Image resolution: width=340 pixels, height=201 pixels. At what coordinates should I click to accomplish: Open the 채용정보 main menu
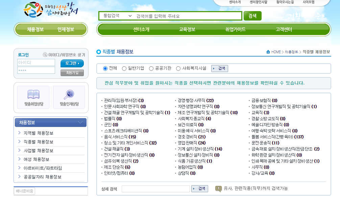[35, 29]
